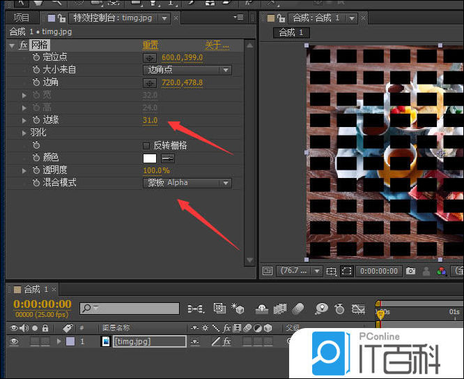Click the 边角 crosshair point picker
Viewport: 464px width, 379px height.
pos(150,82)
